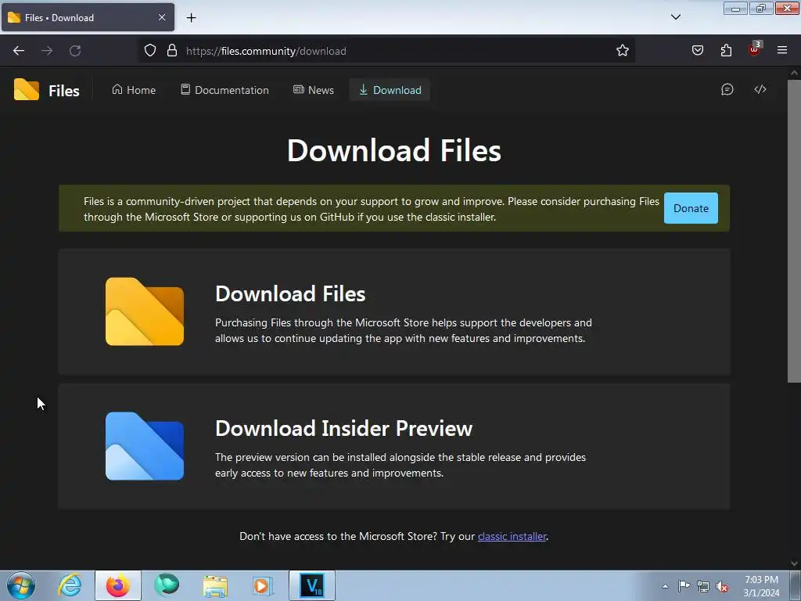
Task: Open a new browser tab with plus
Action: click(191, 18)
